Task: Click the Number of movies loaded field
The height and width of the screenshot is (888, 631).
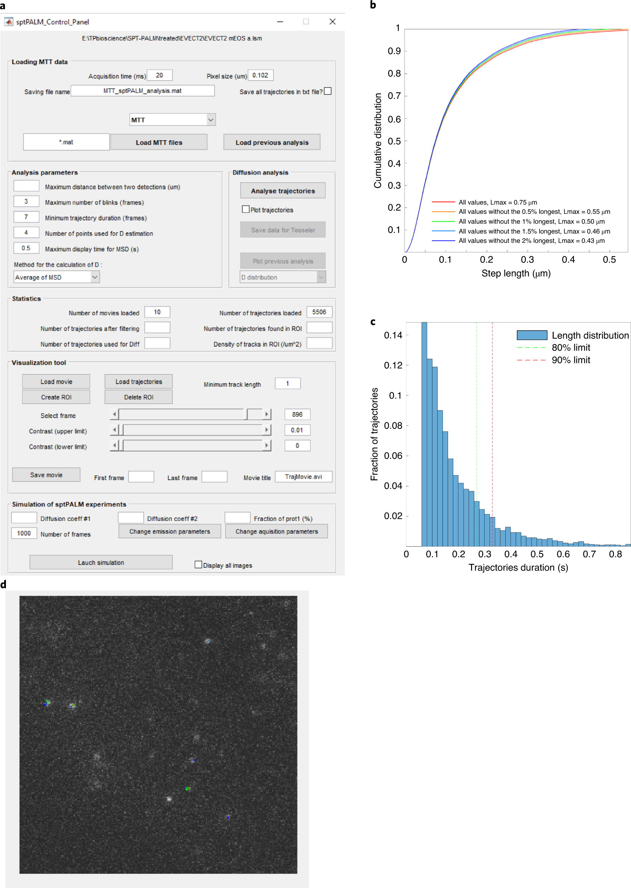Action: 157,312
